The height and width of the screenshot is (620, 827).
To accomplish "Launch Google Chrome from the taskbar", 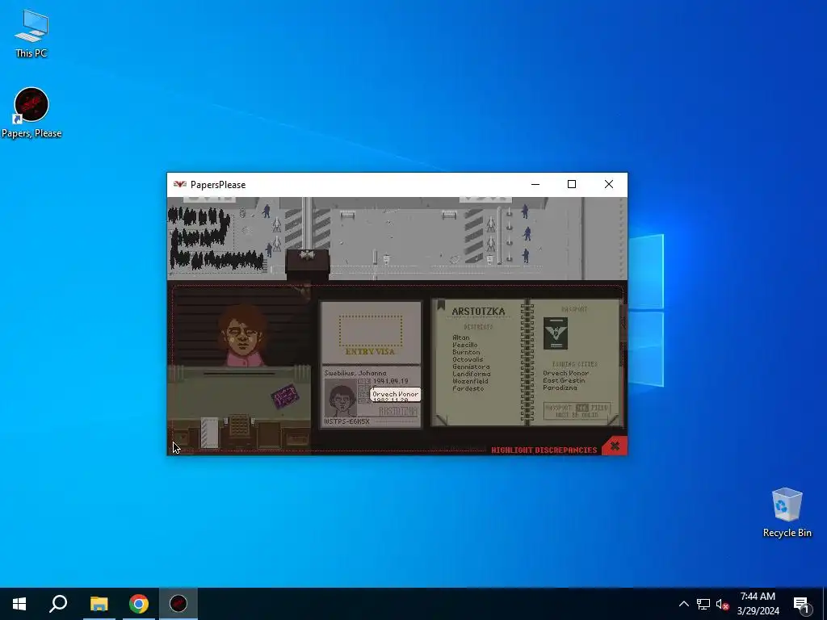I will tap(139, 604).
